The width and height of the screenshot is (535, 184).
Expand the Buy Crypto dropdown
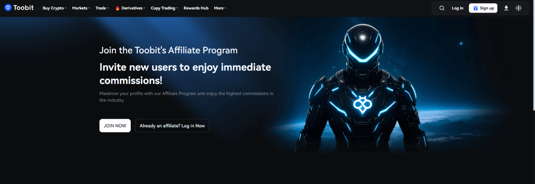click(x=55, y=8)
